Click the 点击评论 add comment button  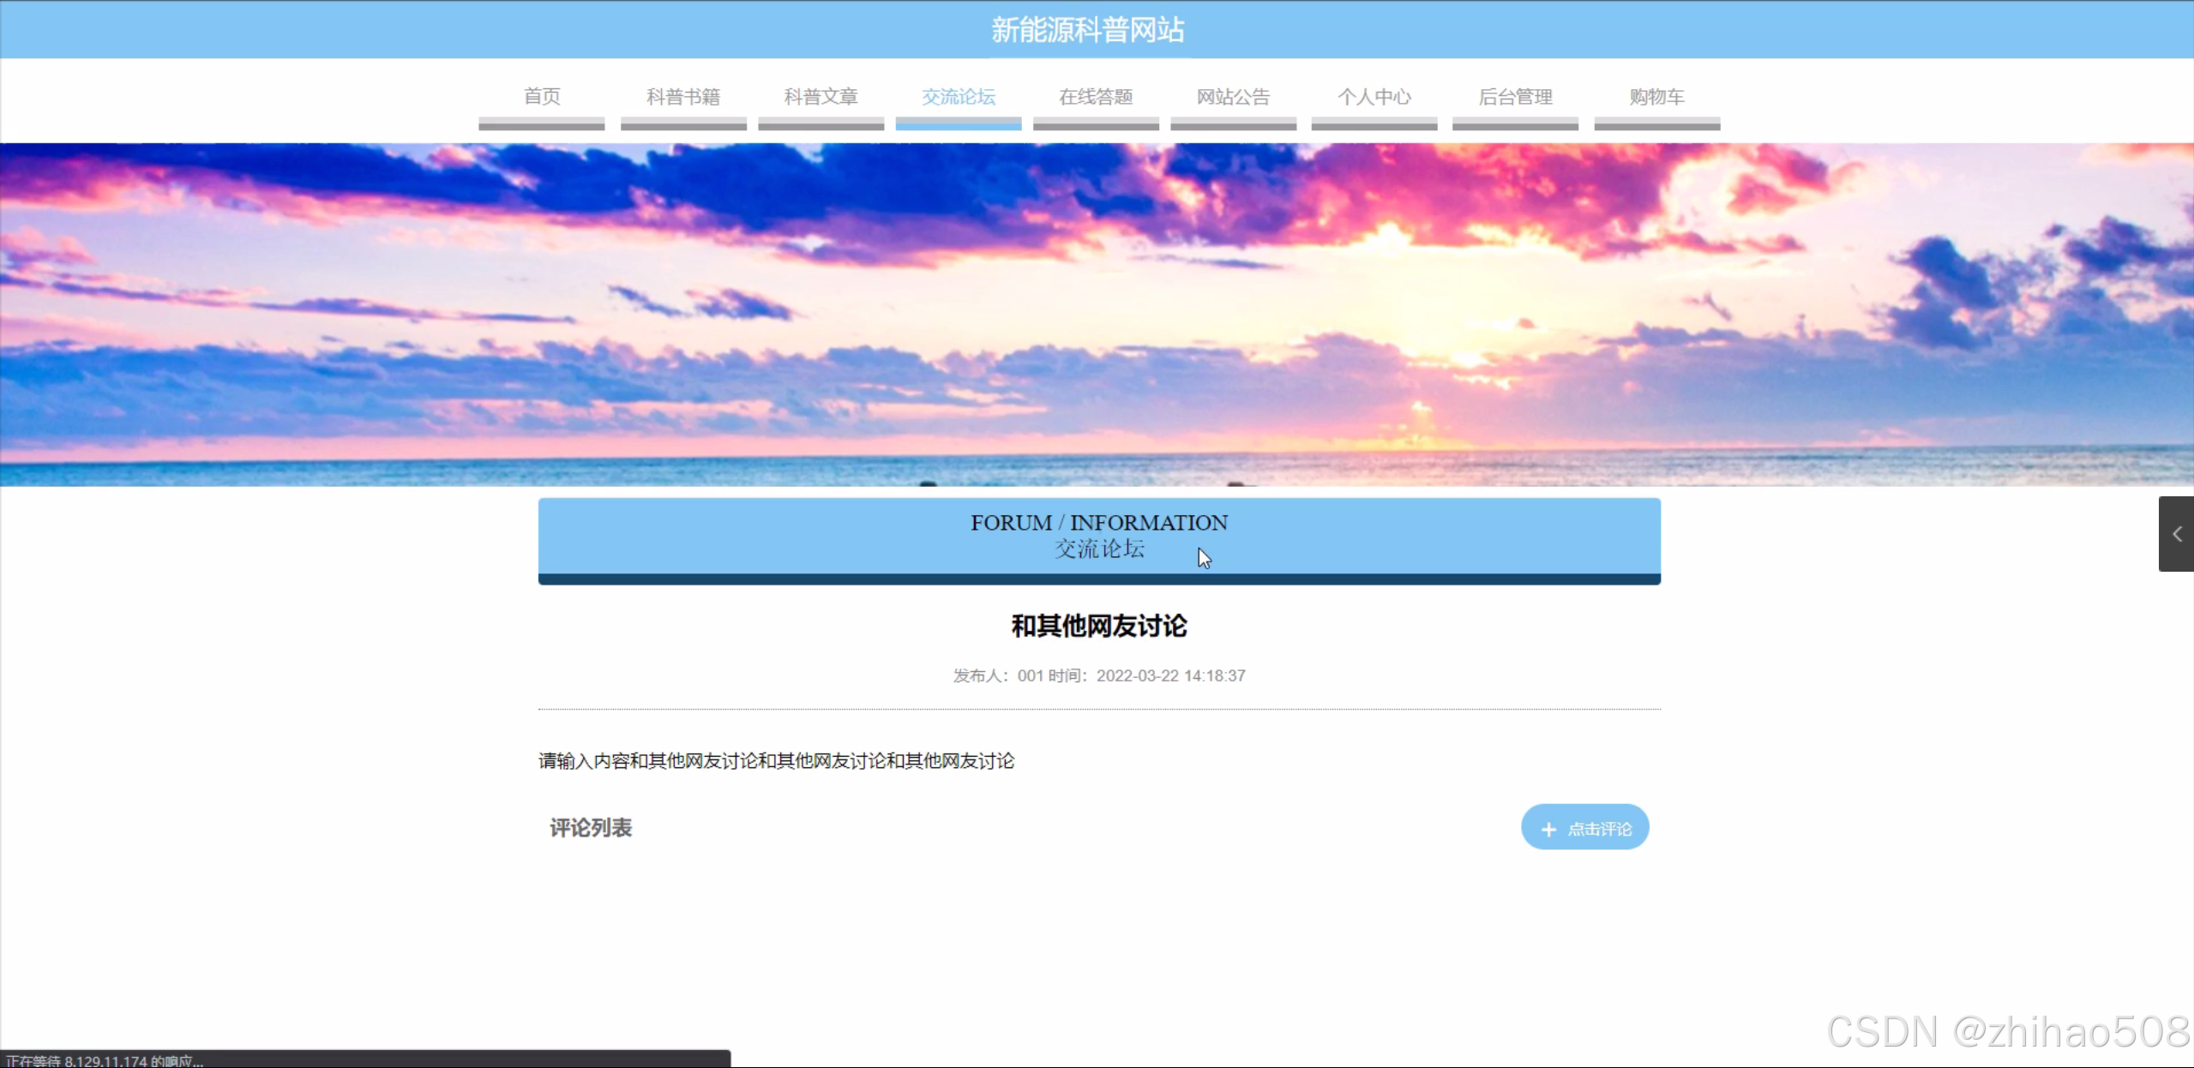click(x=1584, y=828)
